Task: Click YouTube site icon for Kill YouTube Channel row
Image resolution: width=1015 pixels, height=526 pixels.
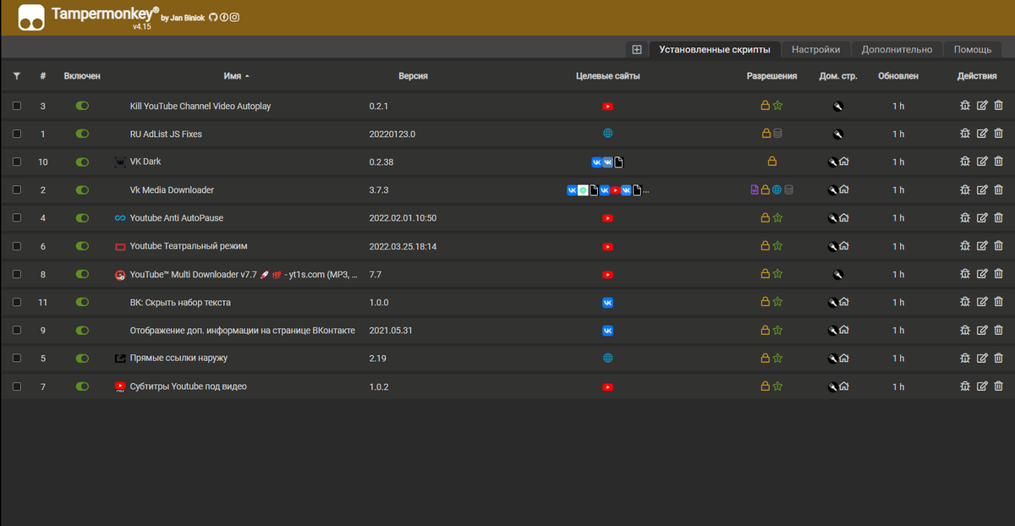Action: click(607, 106)
